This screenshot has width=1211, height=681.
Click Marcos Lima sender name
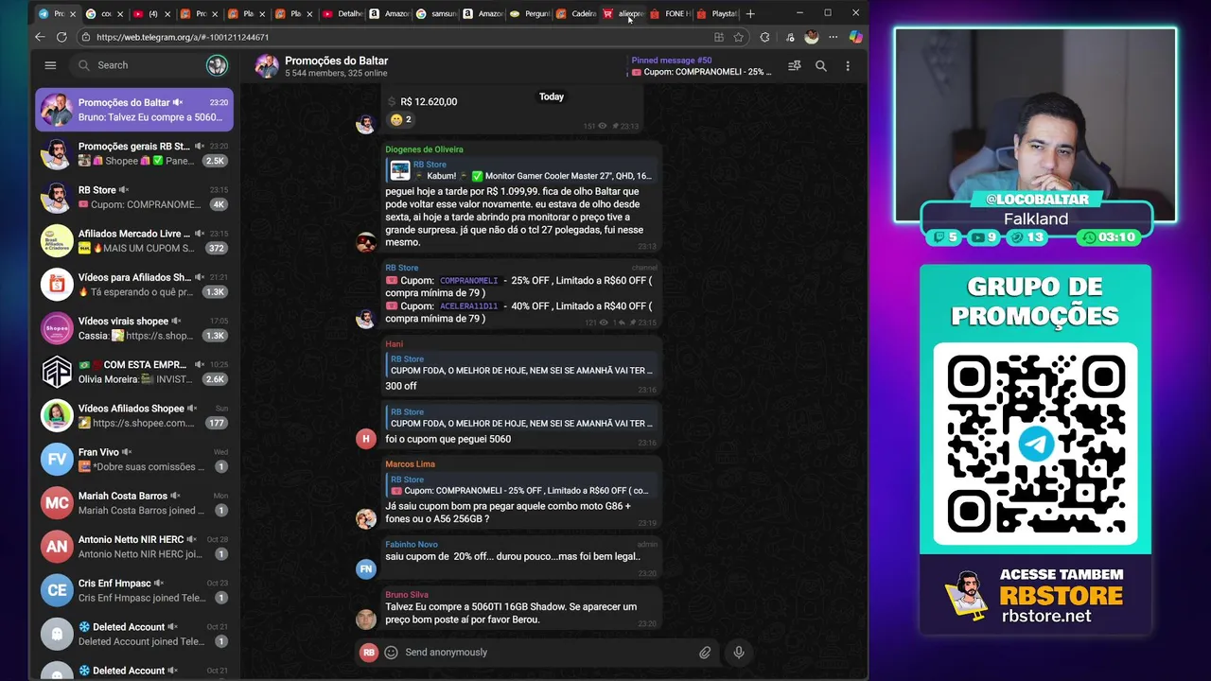[410, 464]
